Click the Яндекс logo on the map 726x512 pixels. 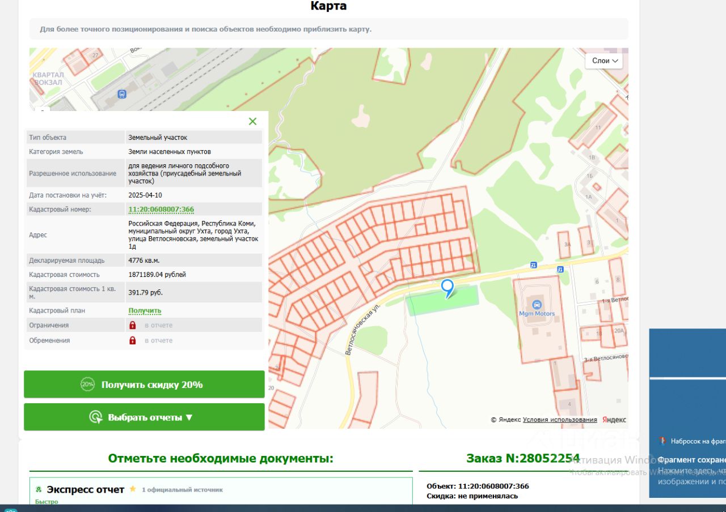pos(614,420)
